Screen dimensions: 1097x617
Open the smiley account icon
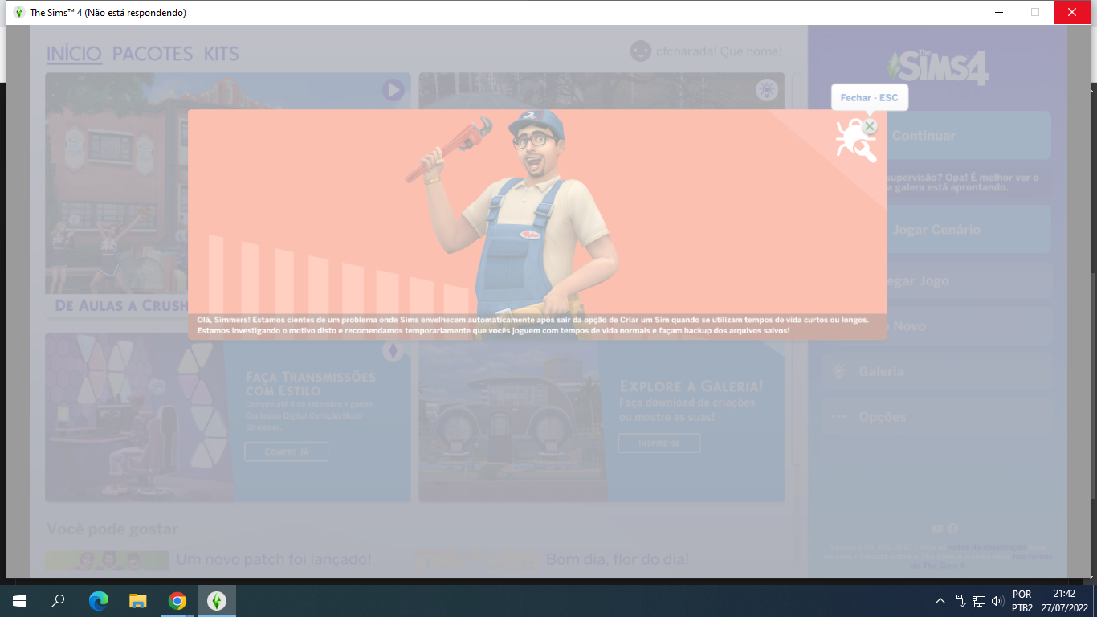[x=640, y=51]
